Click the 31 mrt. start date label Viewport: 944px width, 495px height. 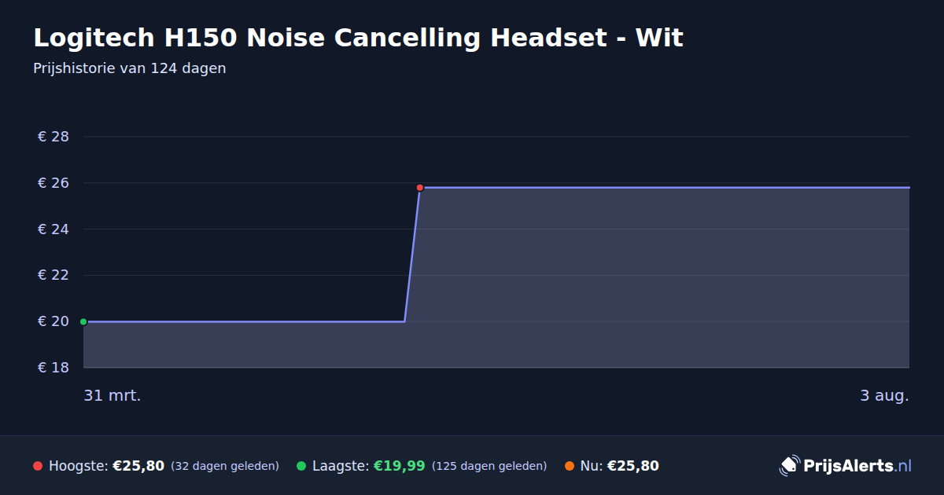pos(112,396)
